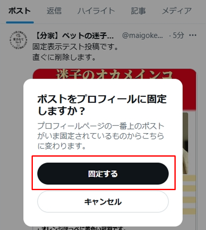Click the dimmed backdrop left of the dialog
Viewport: 206px width, 230px height.
pos(12,147)
